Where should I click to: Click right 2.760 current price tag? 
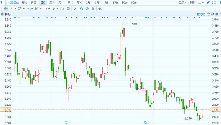215,110
